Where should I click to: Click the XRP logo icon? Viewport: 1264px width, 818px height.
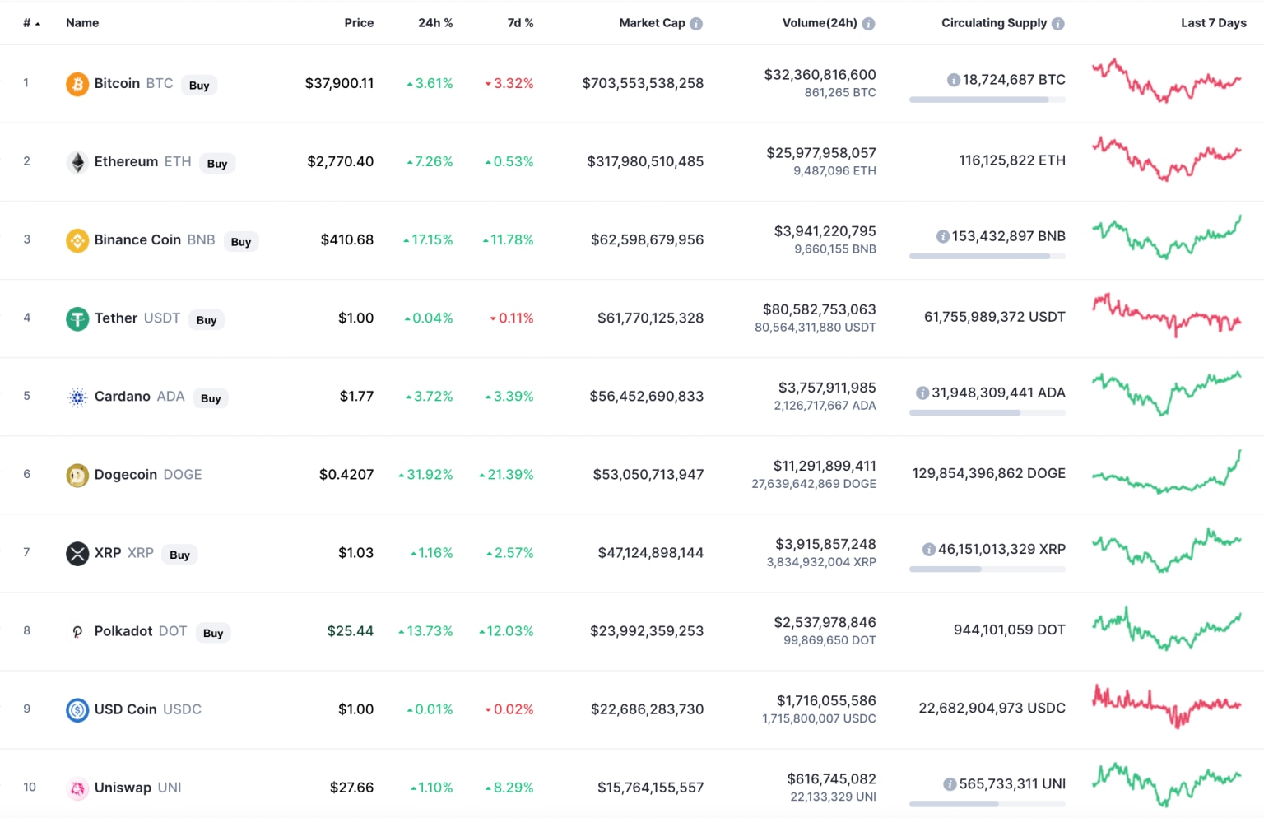click(77, 553)
